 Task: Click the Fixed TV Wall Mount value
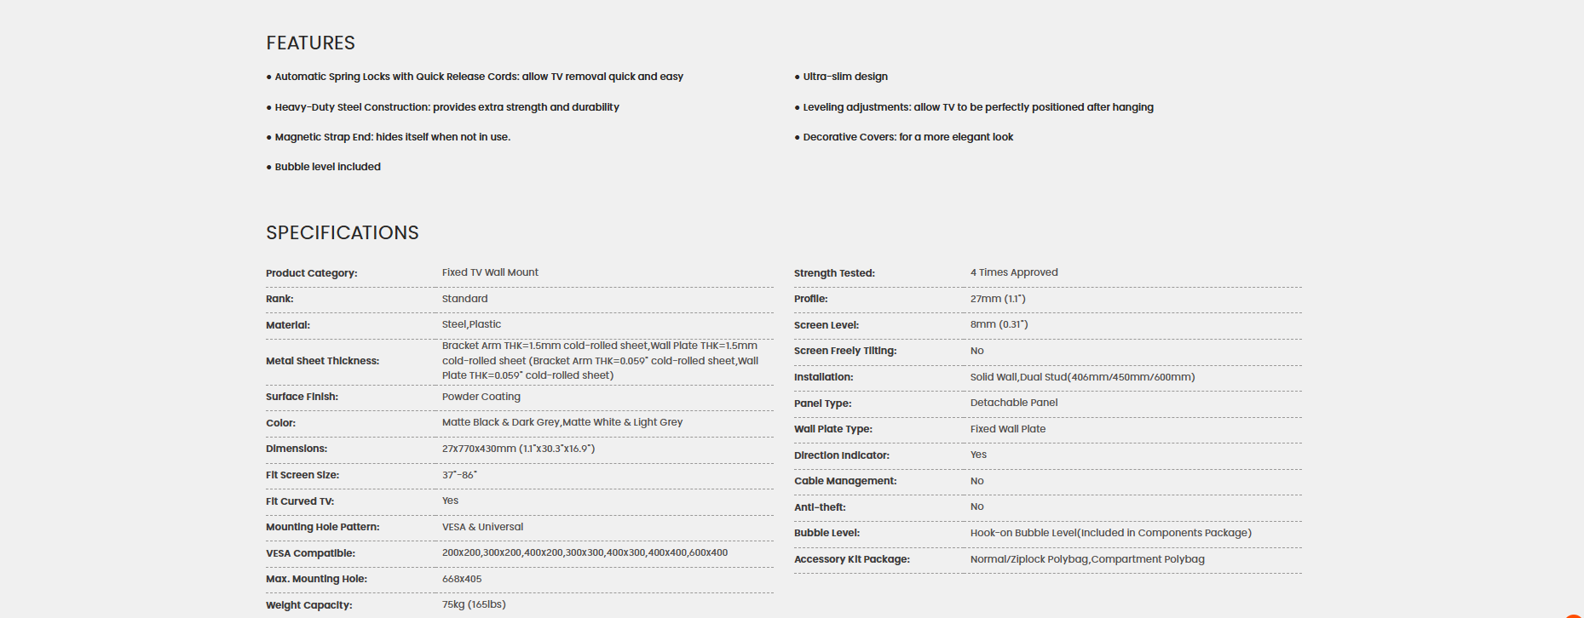[490, 272]
